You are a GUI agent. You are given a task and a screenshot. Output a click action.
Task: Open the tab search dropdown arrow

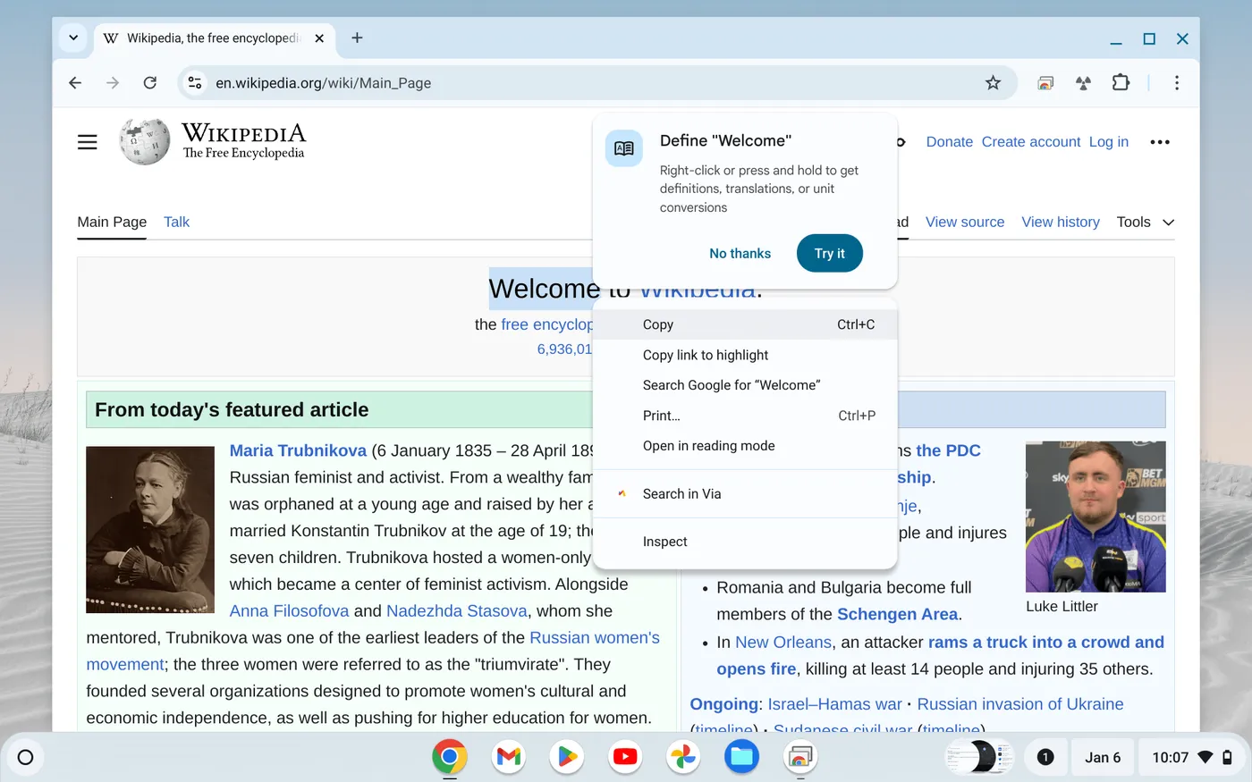[x=73, y=38]
